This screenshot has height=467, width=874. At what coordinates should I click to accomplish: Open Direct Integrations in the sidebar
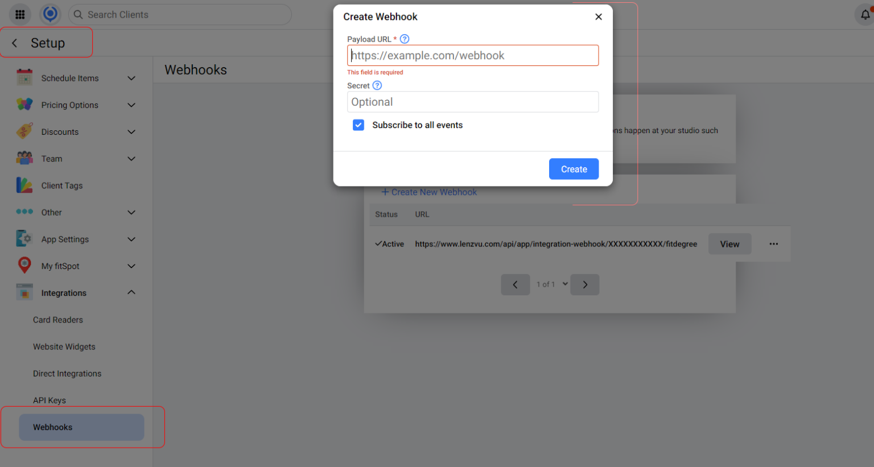[67, 373]
